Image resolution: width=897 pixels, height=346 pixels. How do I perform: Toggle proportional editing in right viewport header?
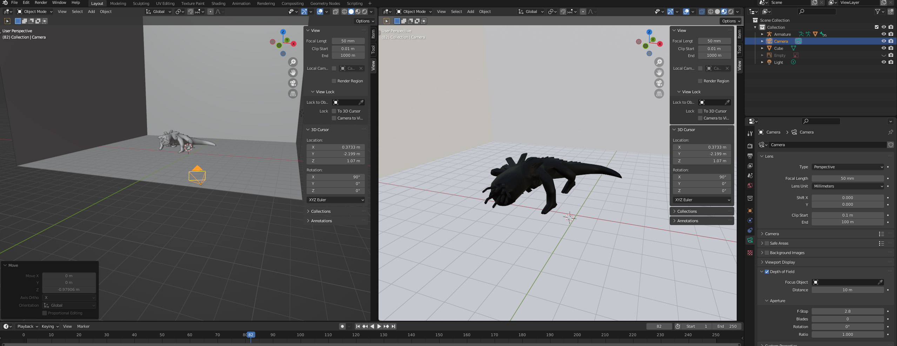pyautogui.click(x=583, y=12)
